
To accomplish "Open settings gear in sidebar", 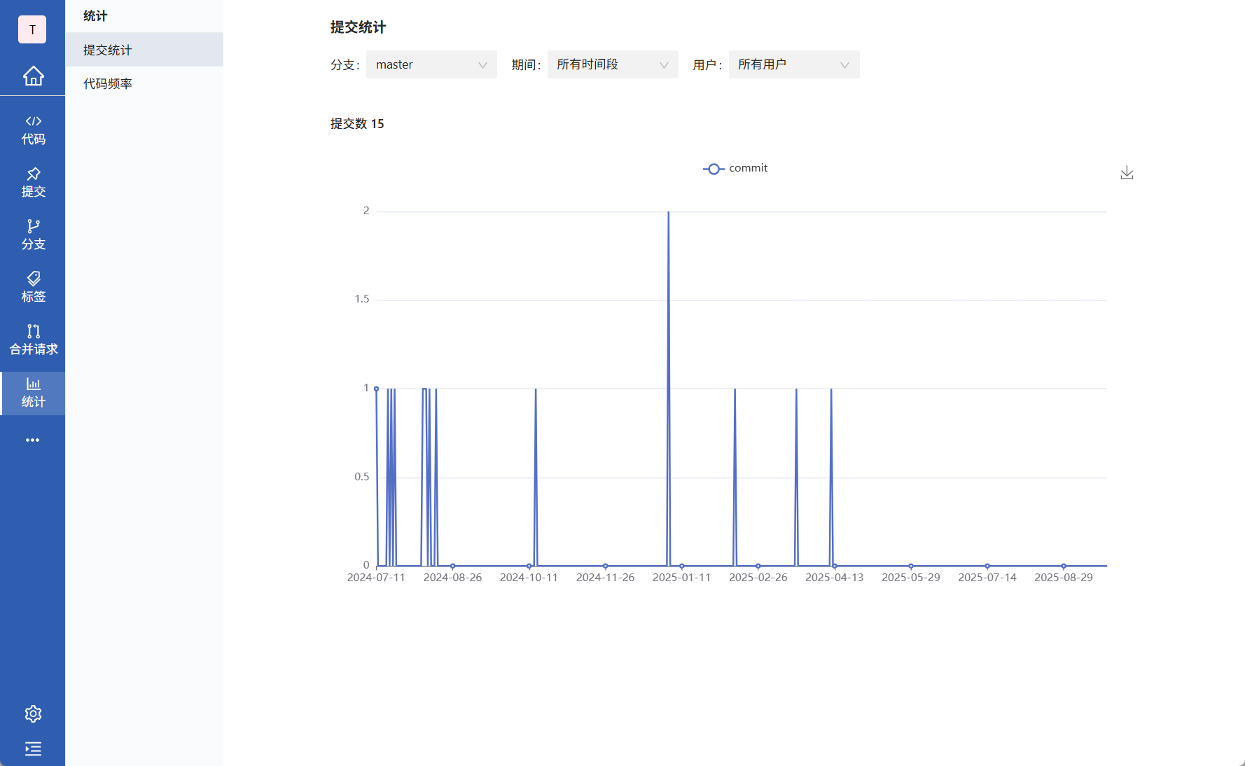I will coord(33,713).
